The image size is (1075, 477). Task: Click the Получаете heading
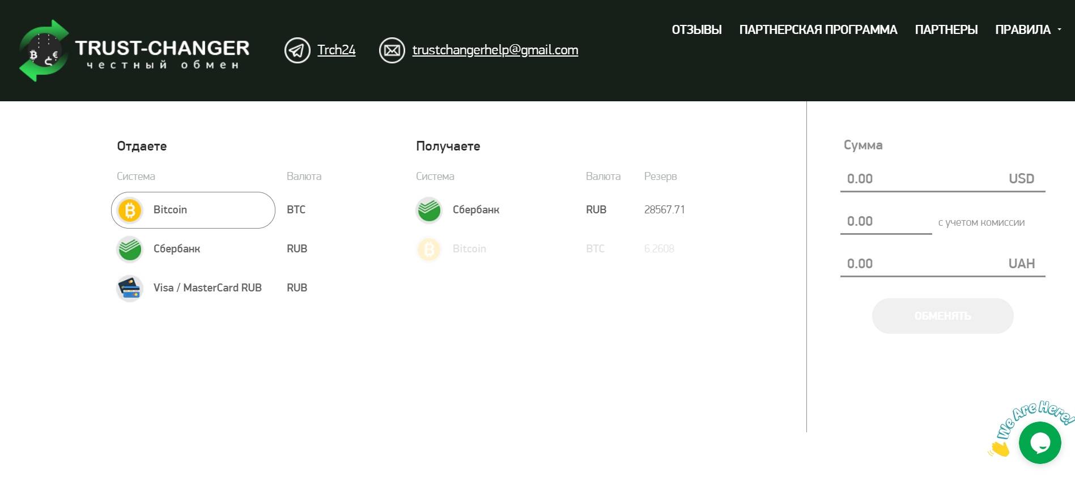click(448, 147)
